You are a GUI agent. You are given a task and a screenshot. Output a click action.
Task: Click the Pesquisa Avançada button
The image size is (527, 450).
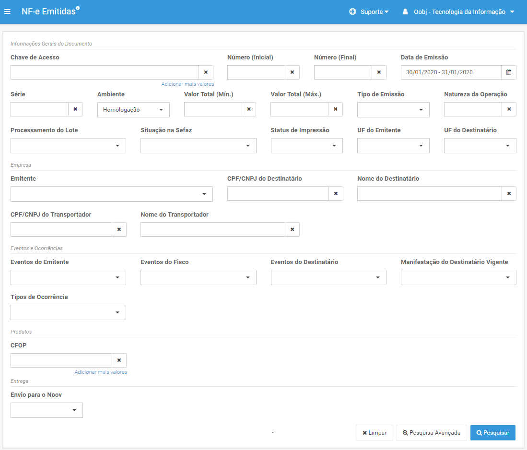pyautogui.click(x=432, y=433)
